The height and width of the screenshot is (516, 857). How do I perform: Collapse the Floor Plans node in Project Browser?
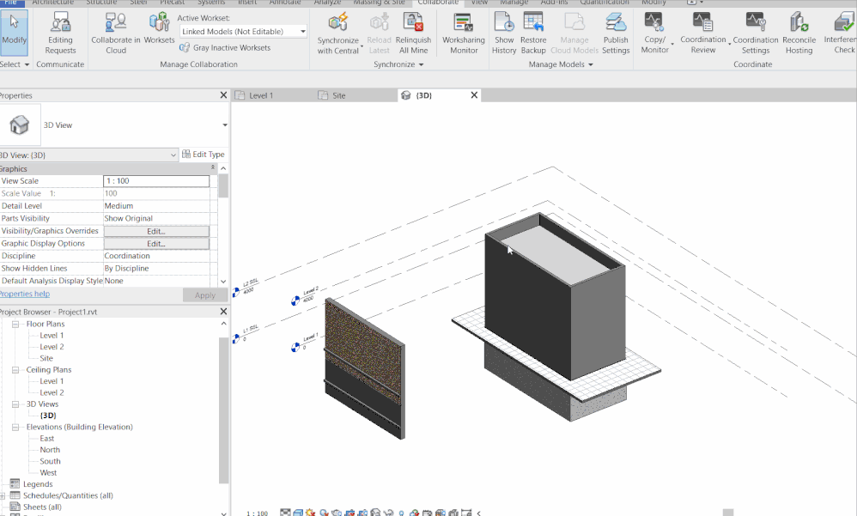[15, 324]
